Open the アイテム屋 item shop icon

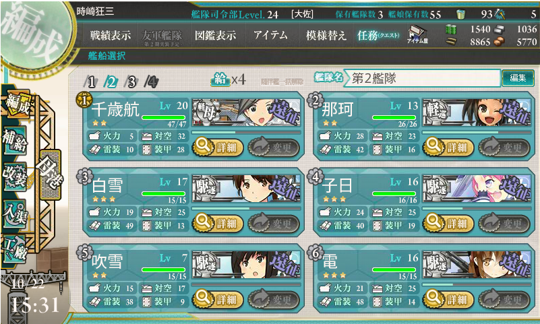(x=417, y=35)
